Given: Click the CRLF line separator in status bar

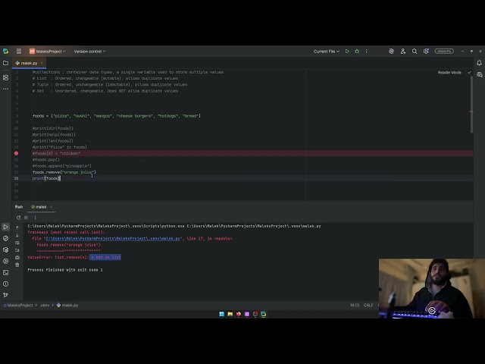Looking at the screenshot, I should (x=368, y=305).
